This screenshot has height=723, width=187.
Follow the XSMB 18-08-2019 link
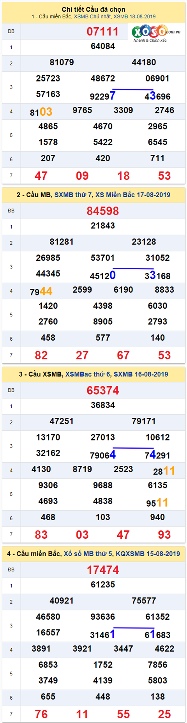pos(134,17)
